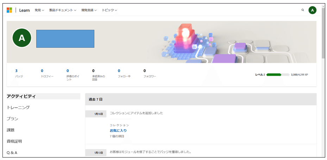Click the レベル 2 label
327x160 pixels.
260,75
